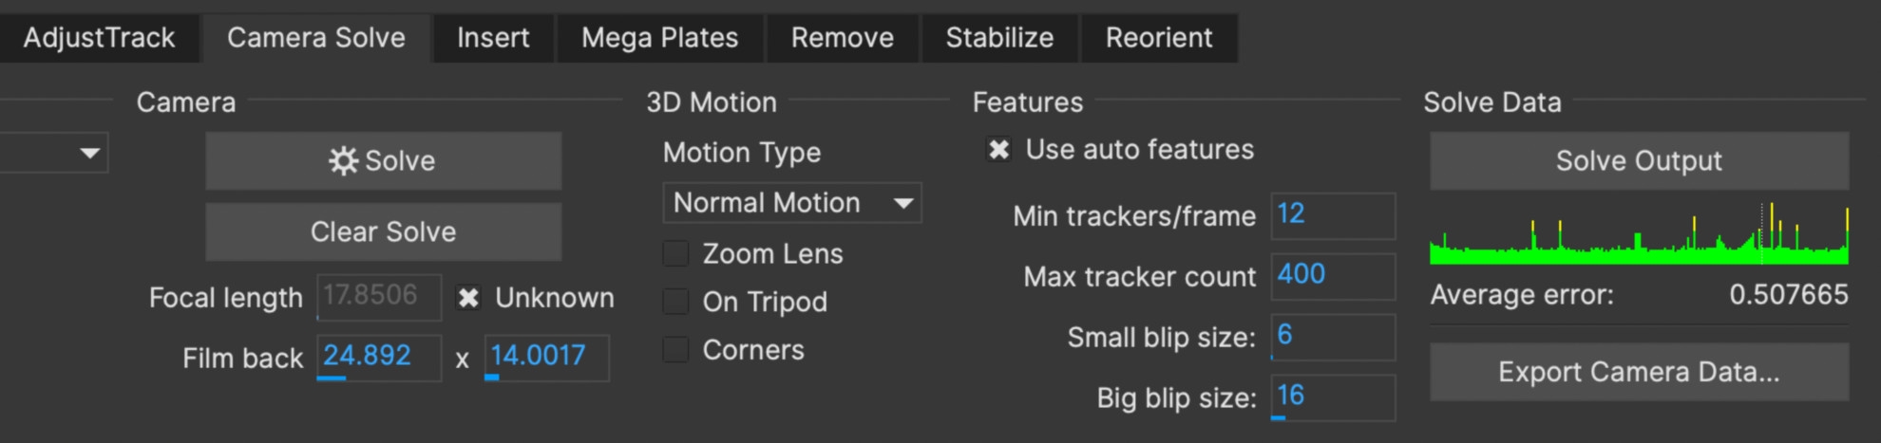Enable the Corners checkbox
Image resolution: width=1881 pixels, height=443 pixels.
[675, 350]
